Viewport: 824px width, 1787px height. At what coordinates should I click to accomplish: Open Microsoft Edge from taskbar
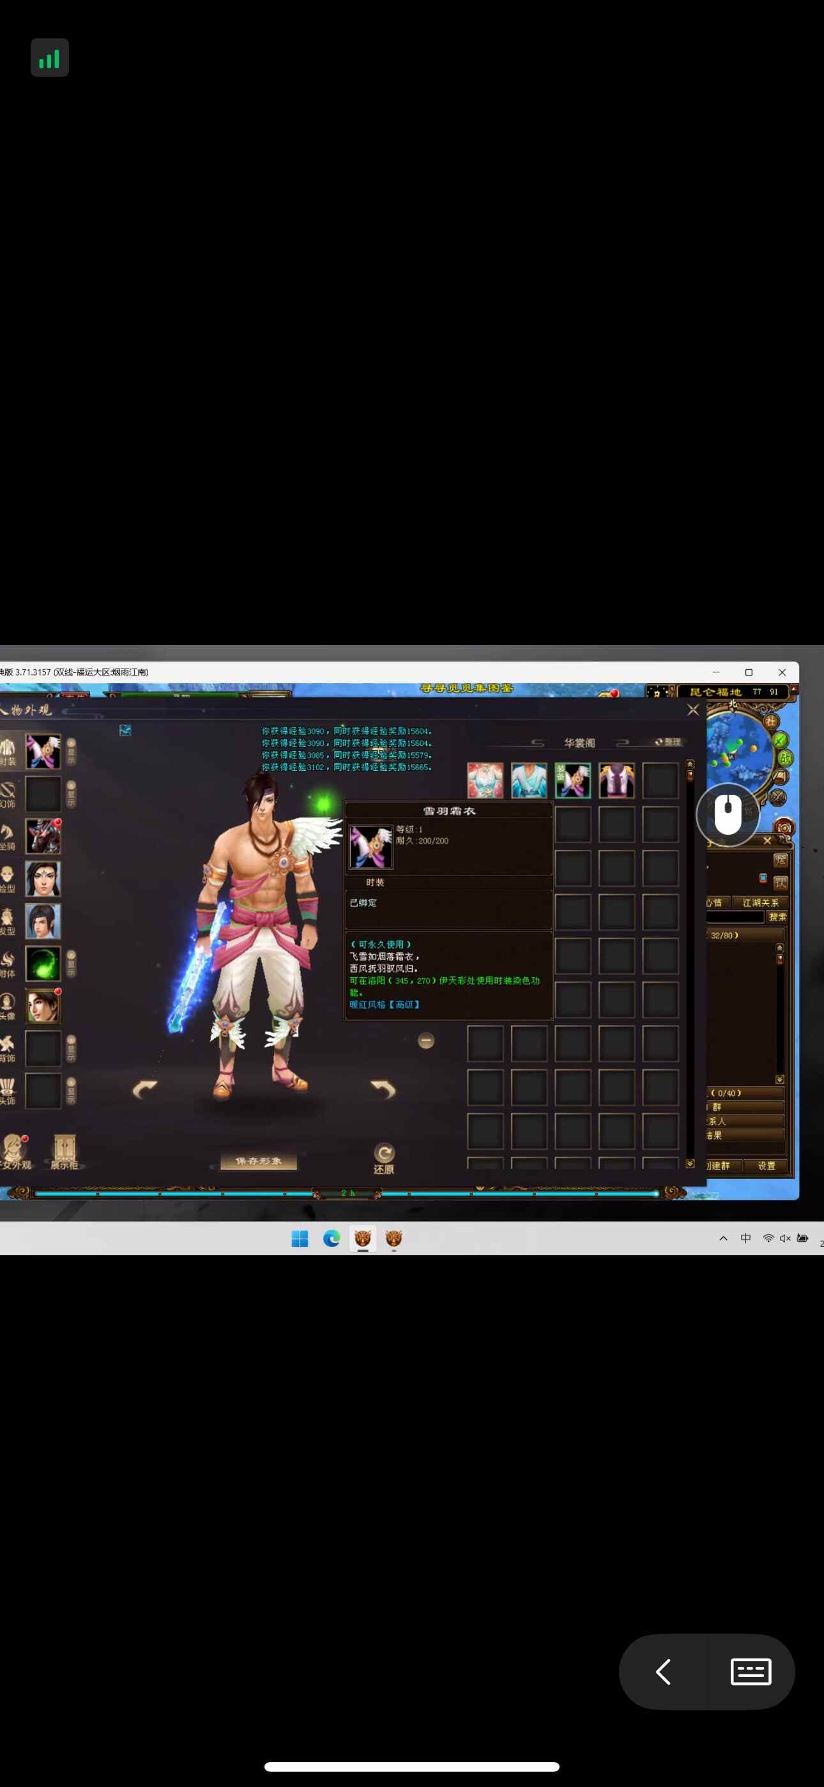(x=332, y=1239)
